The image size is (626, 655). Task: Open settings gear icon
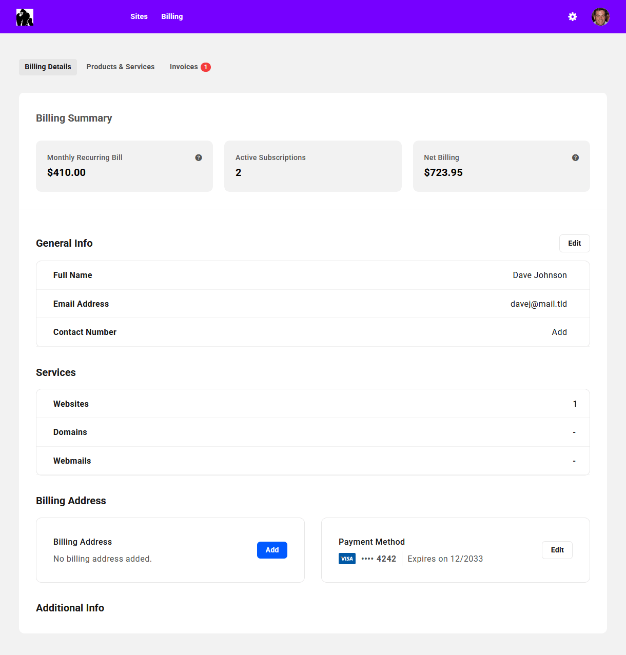point(573,17)
